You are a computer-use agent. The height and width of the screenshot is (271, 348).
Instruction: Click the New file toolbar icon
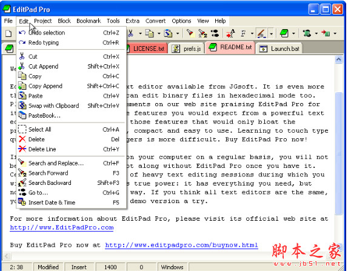[x=8, y=34]
